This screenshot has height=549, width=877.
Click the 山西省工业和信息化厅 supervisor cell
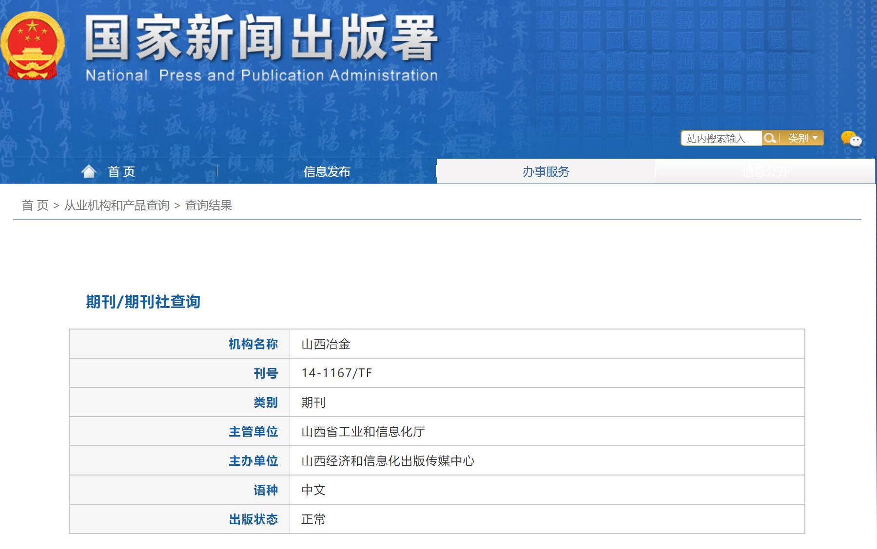[x=363, y=432]
